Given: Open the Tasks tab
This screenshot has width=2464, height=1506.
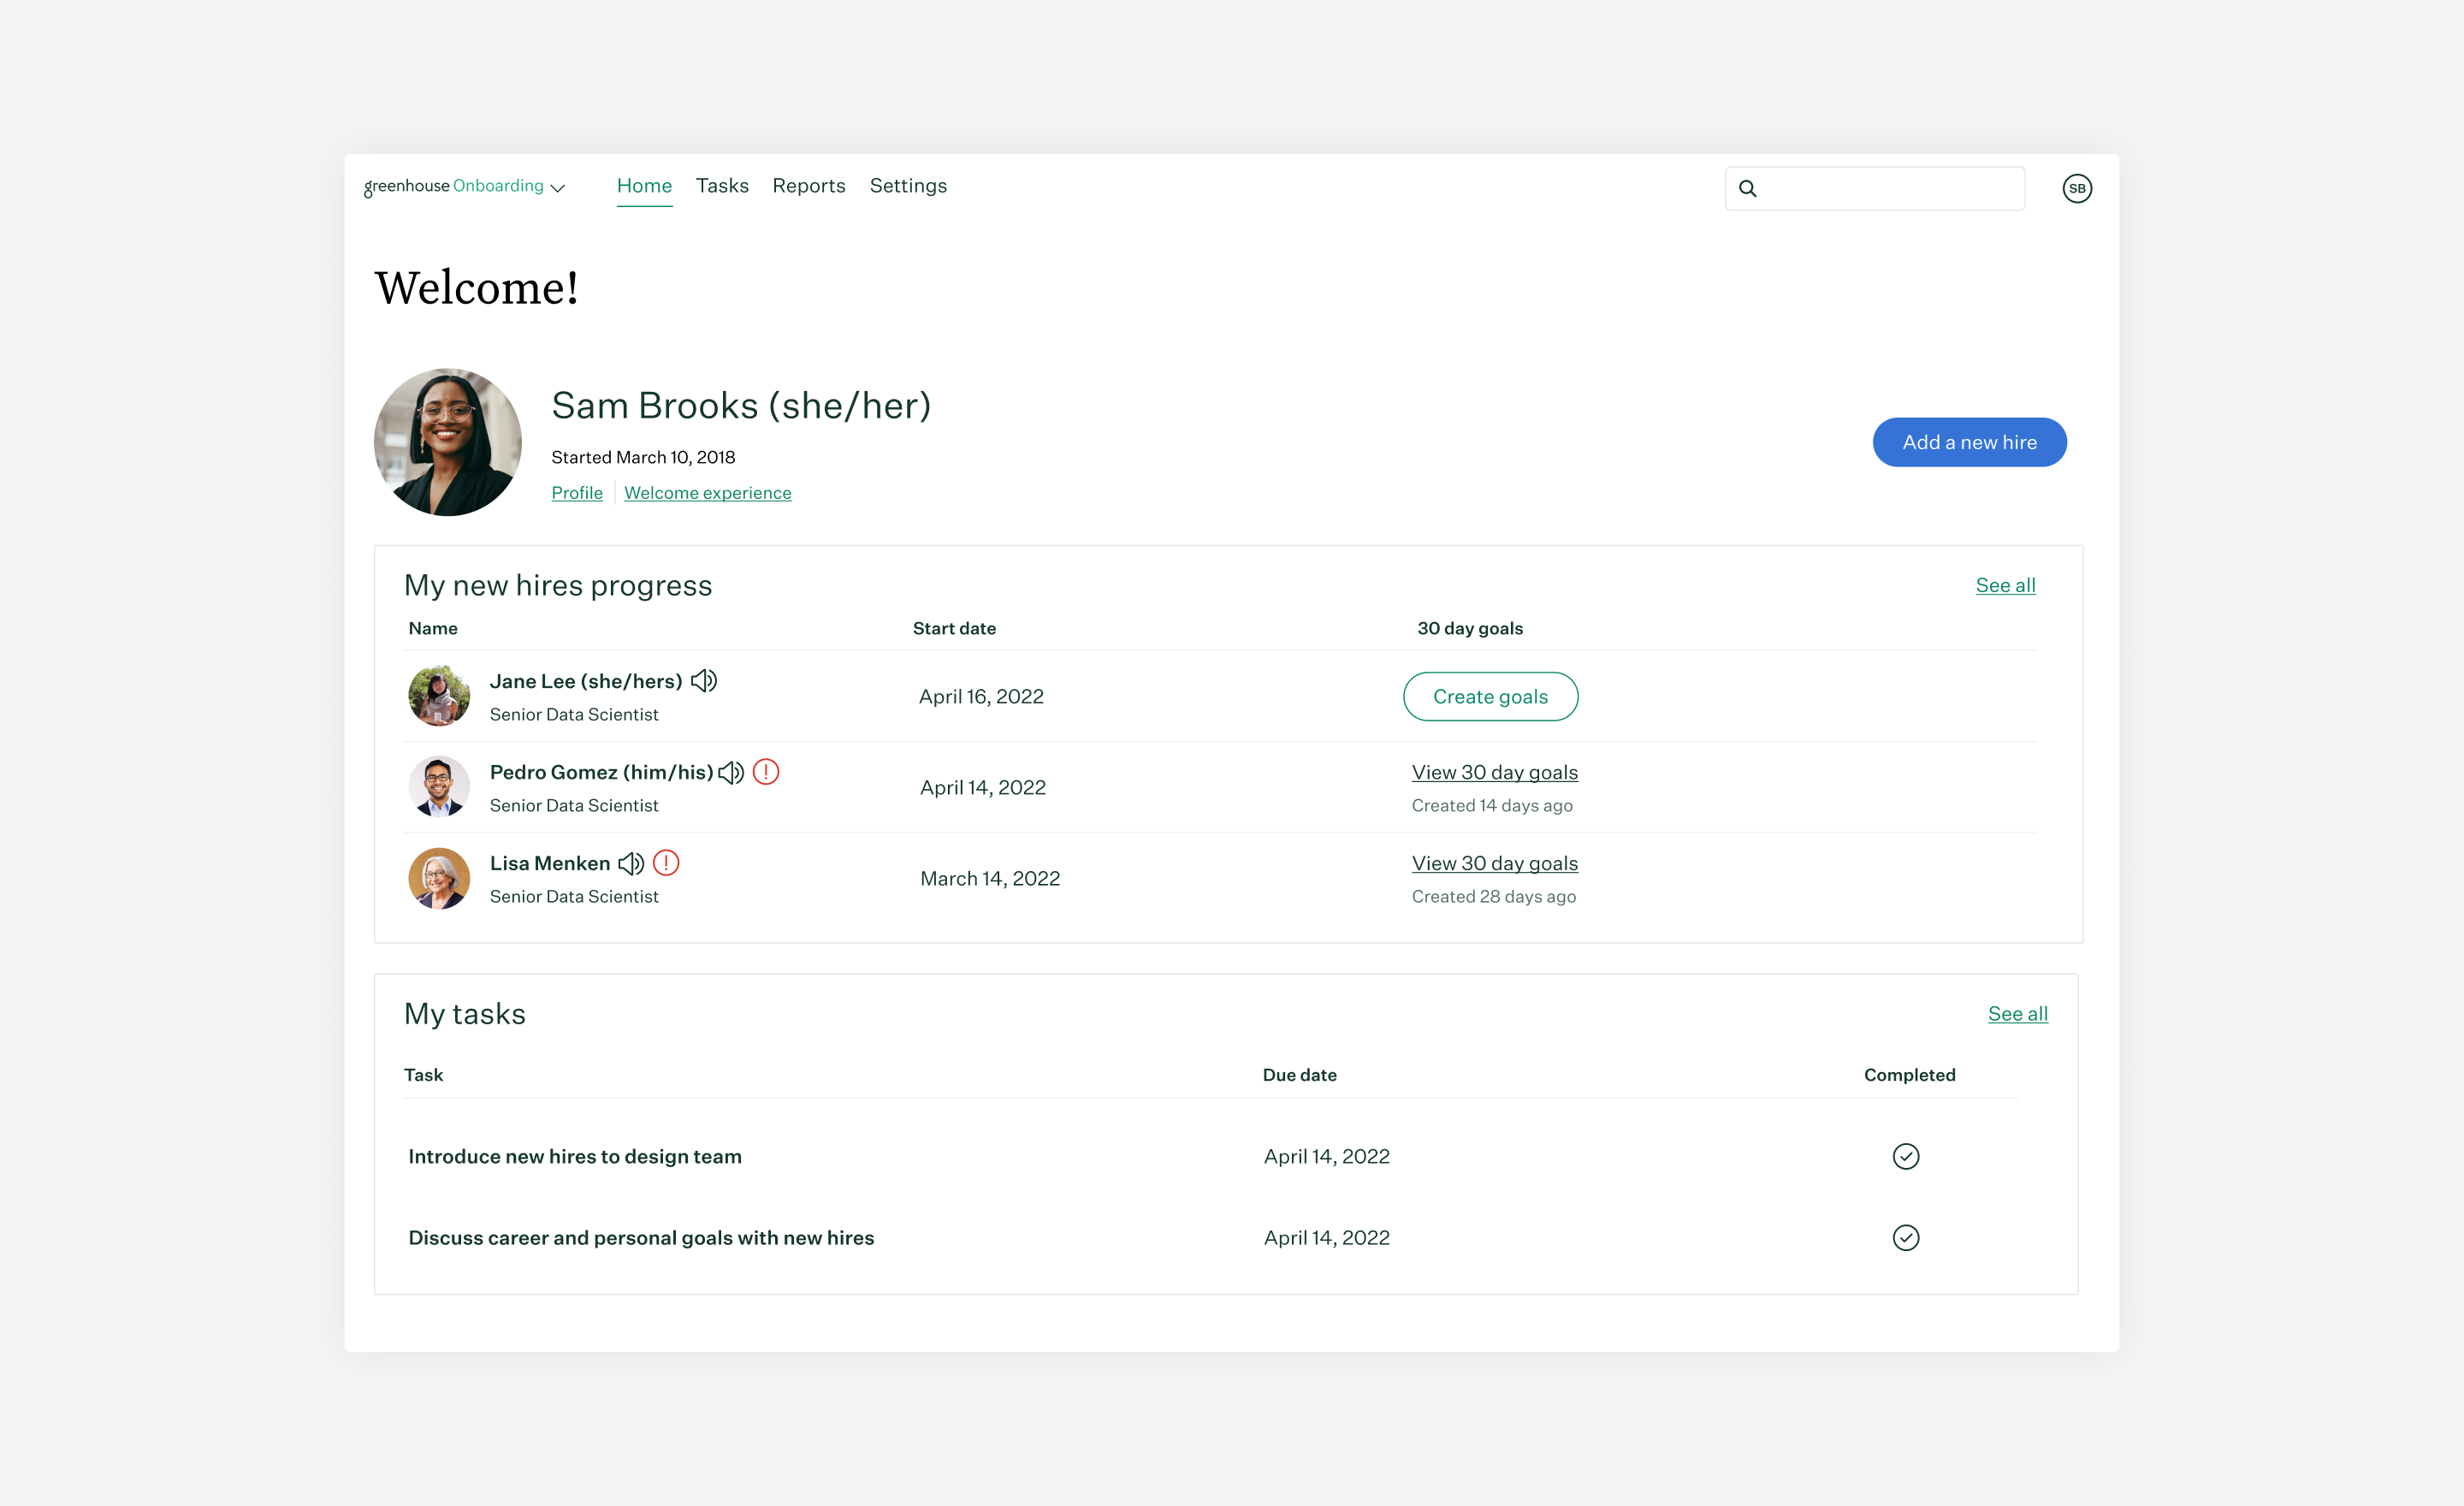Looking at the screenshot, I should (x=722, y=186).
